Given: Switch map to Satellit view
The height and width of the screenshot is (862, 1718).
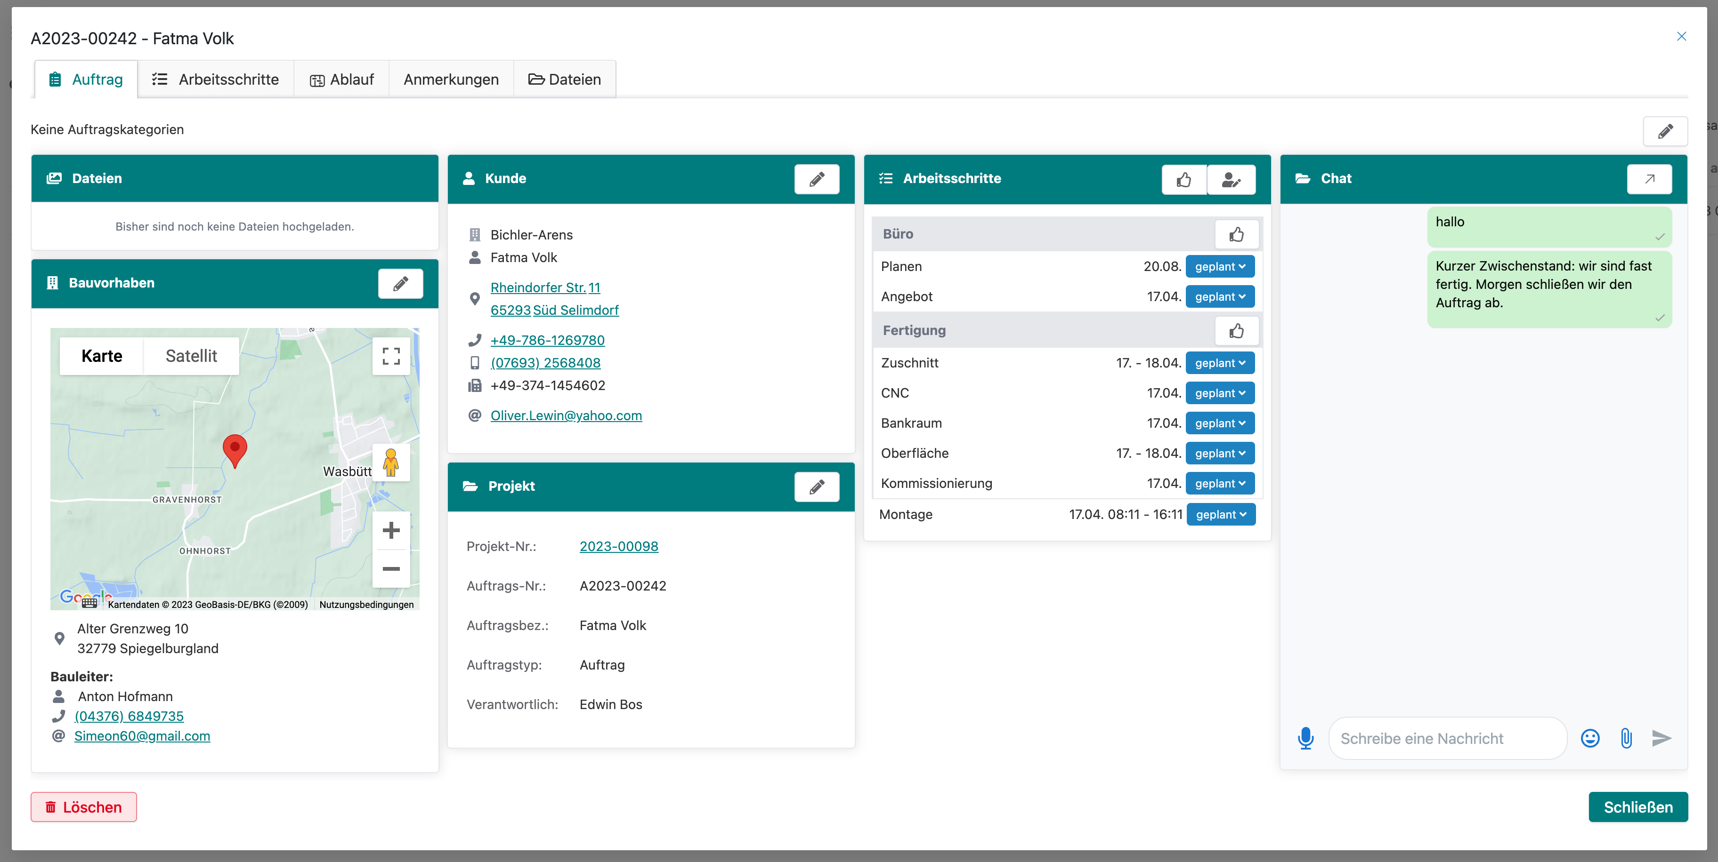Looking at the screenshot, I should pos(191,356).
